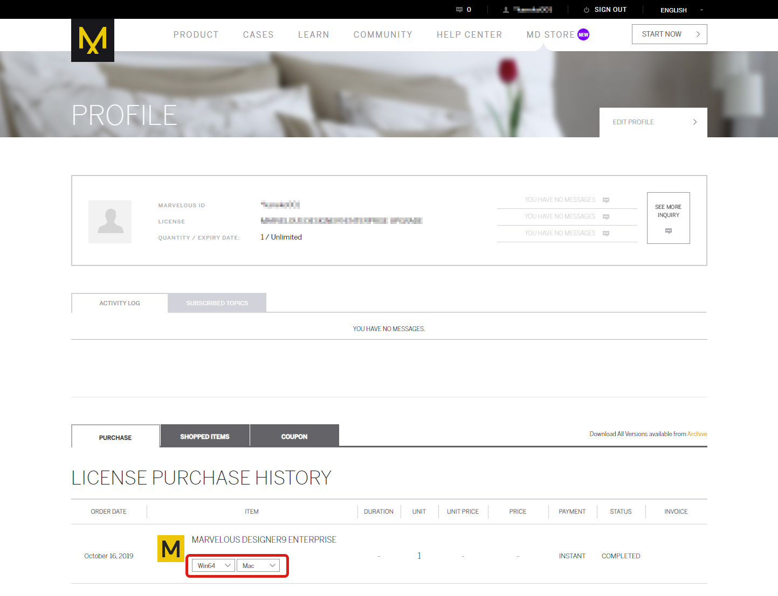This screenshot has width=778, height=596.
Task: Open the Win64 download dropdown
Action: pyautogui.click(x=214, y=565)
